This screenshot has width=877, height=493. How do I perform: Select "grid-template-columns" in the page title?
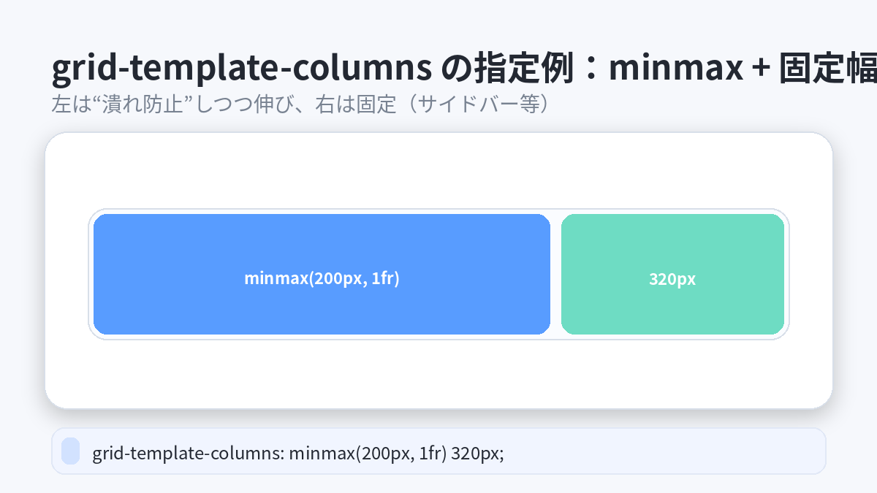240,69
